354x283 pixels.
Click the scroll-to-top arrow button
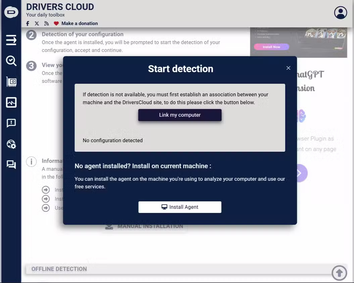click(339, 273)
